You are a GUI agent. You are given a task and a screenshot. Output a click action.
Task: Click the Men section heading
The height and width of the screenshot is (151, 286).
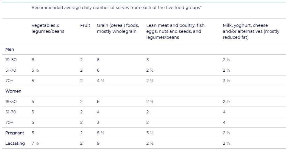tap(10, 49)
